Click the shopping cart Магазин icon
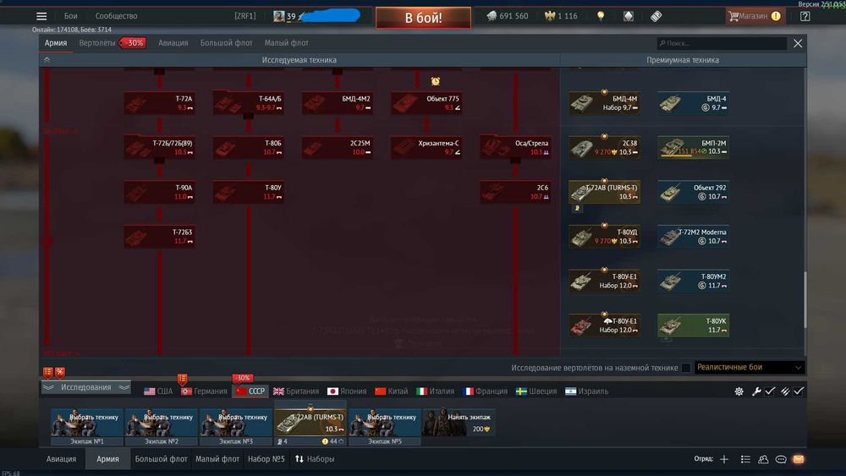The height and width of the screenshot is (476, 846). point(733,16)
